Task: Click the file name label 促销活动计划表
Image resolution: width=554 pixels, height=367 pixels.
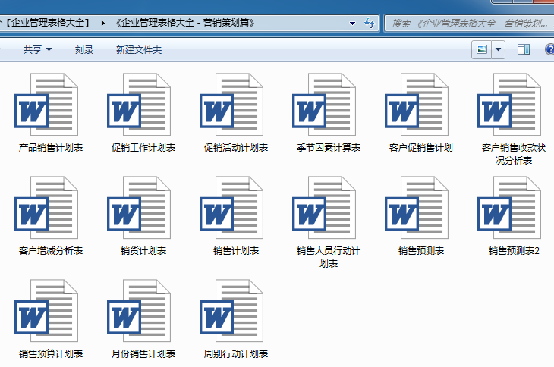Action: pos(236,148)
